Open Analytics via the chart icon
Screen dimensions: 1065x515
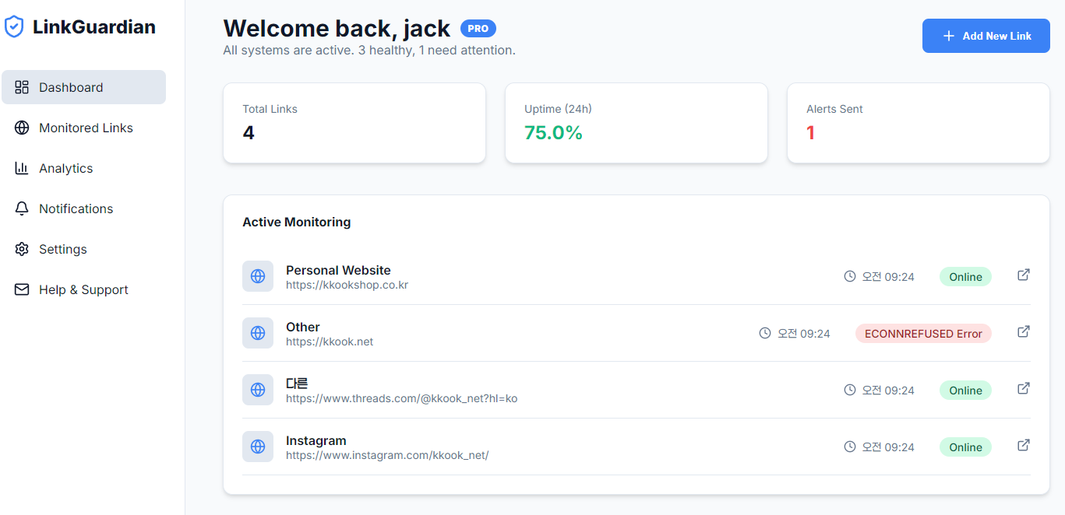click(21, 168)
